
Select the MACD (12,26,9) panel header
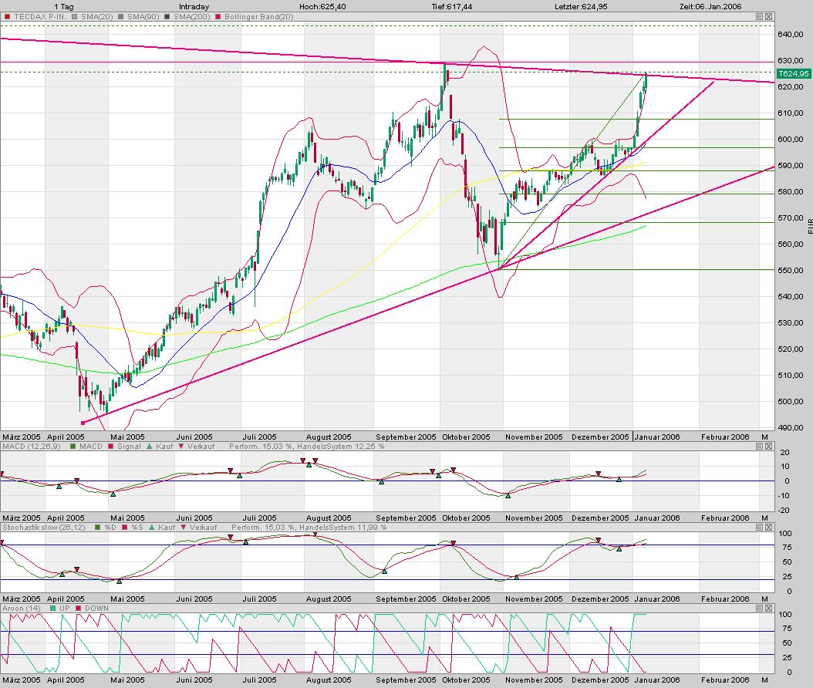click(32, 446)
